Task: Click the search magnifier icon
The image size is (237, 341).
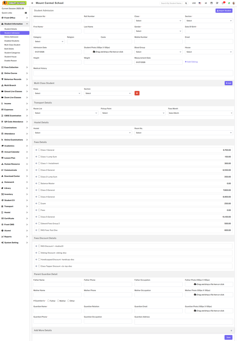Action: click(x=186, y=3)
